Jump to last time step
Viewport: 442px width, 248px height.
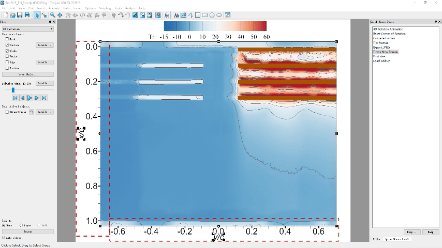pyautogui.click(x=43, y=98)
